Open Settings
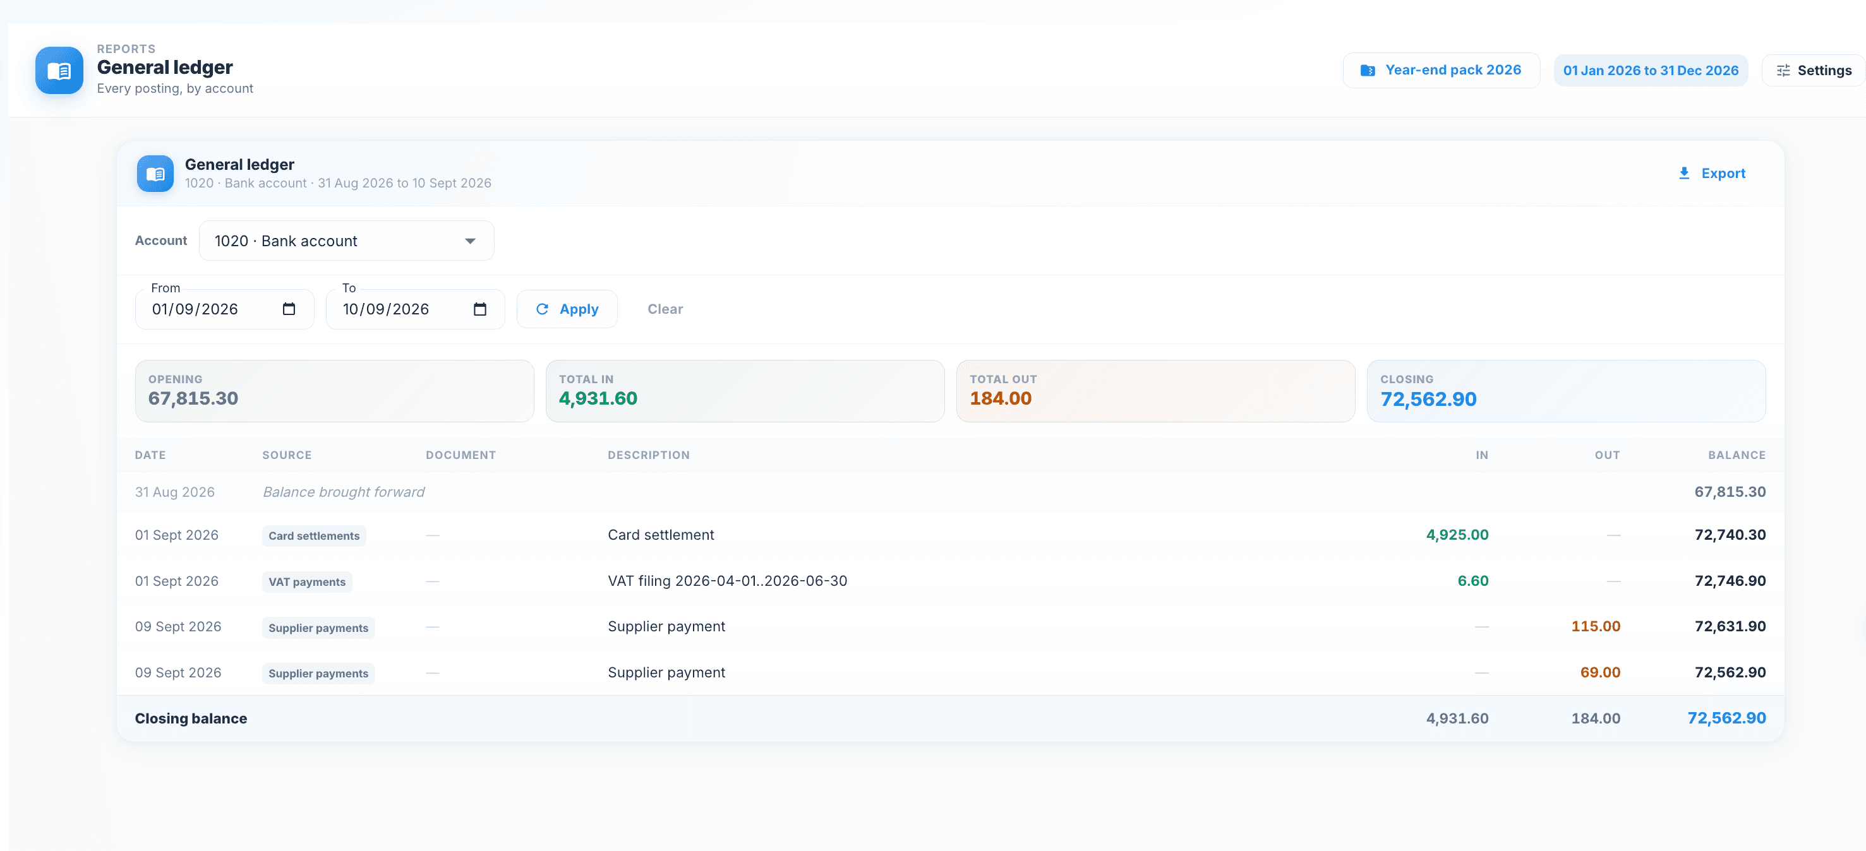1866x851 pixels. [1813, 70]
